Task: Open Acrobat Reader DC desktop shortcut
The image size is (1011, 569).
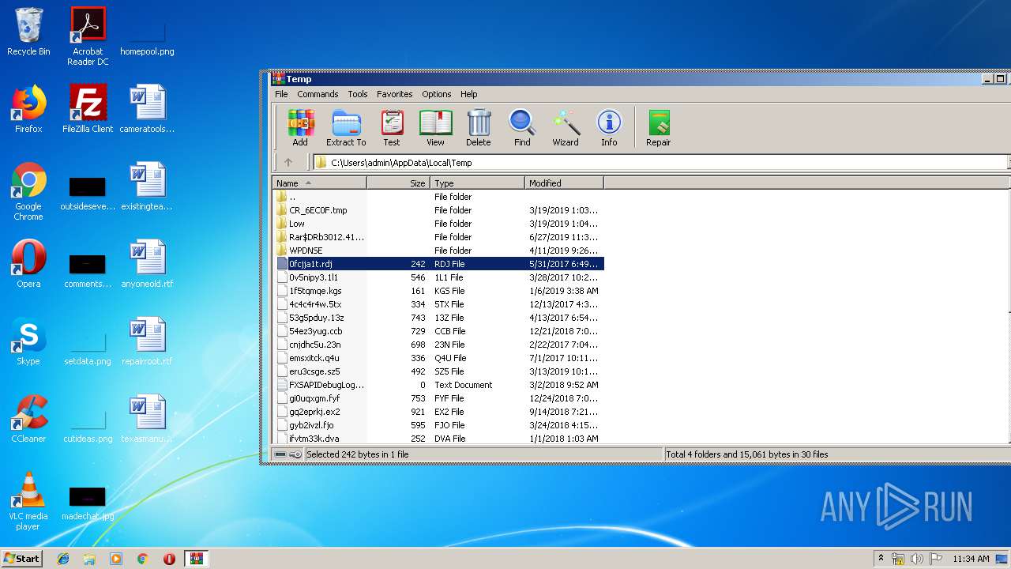Action: [88, 36]
